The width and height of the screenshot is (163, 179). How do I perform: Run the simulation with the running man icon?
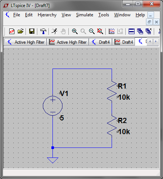click(54, 31)
